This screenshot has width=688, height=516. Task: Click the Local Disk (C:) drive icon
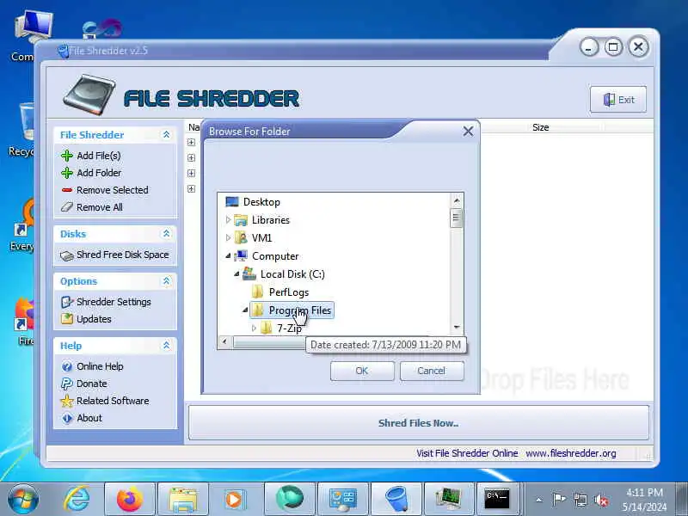[249, 273]
